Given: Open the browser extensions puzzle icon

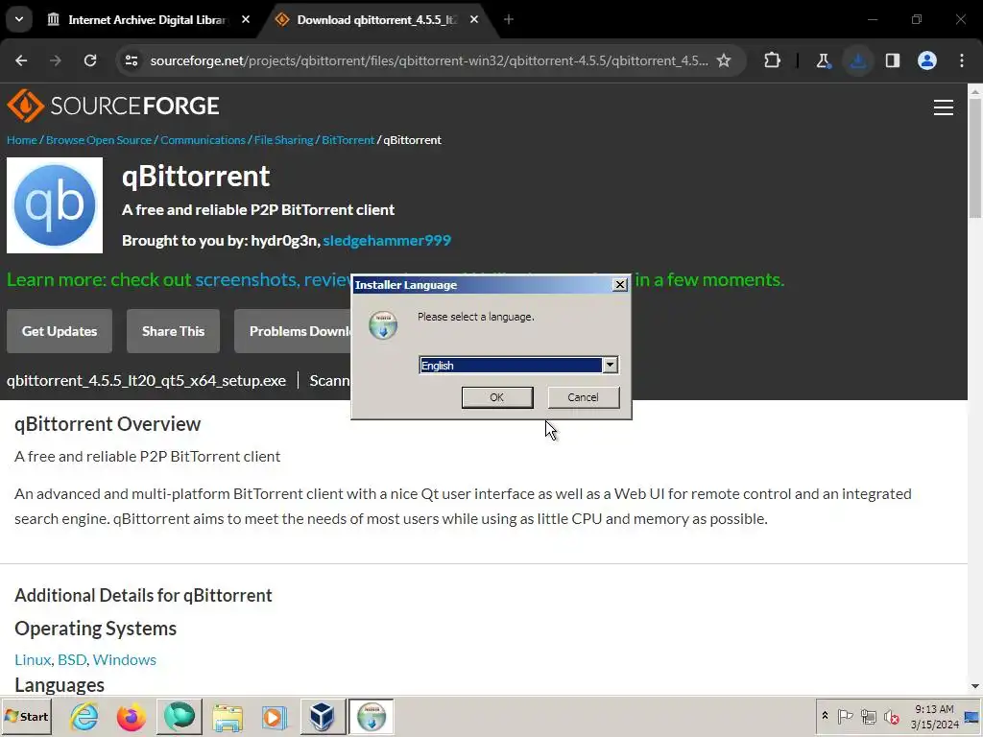Looking at the screenshot, I should coord(773,60).
